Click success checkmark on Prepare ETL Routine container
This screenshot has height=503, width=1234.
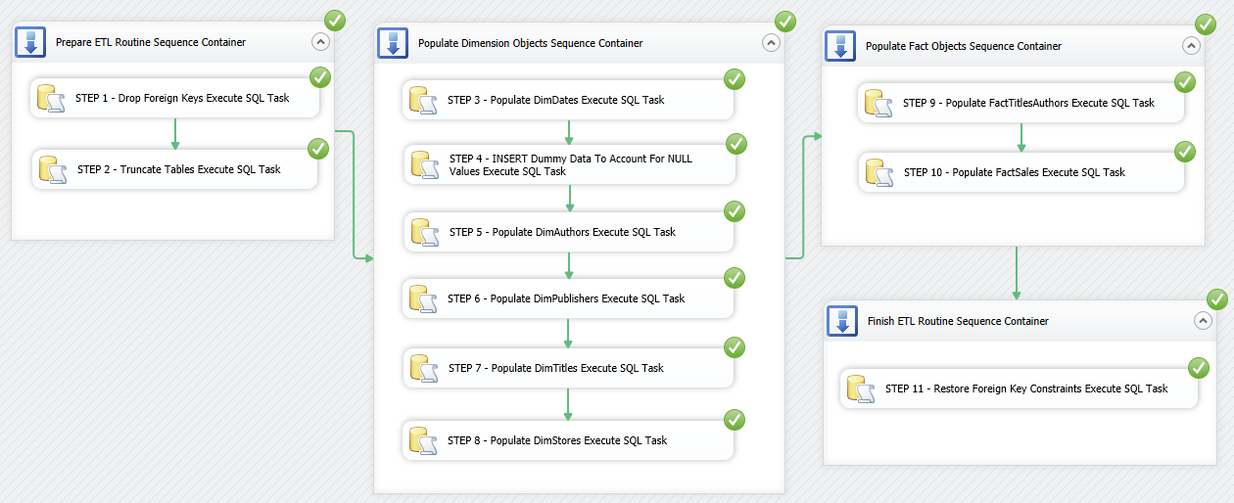pos(336,20)
